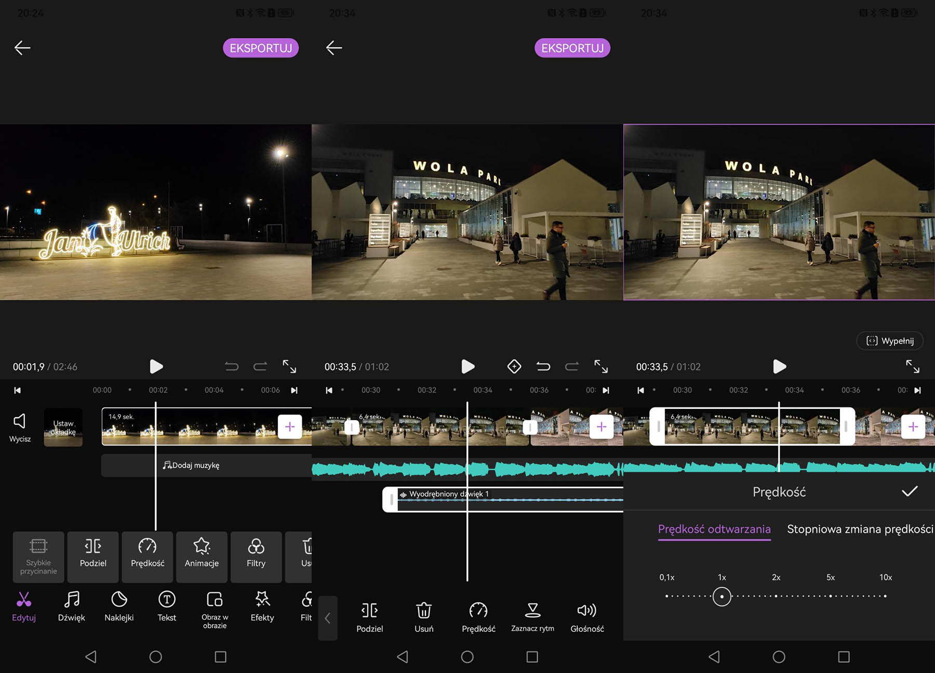Select the Wyodrębniony dźwięk 1 audio track
Image resolution: width=935 pixels, height=673 pixels.
pyautogui.click(x=503, y=499)
